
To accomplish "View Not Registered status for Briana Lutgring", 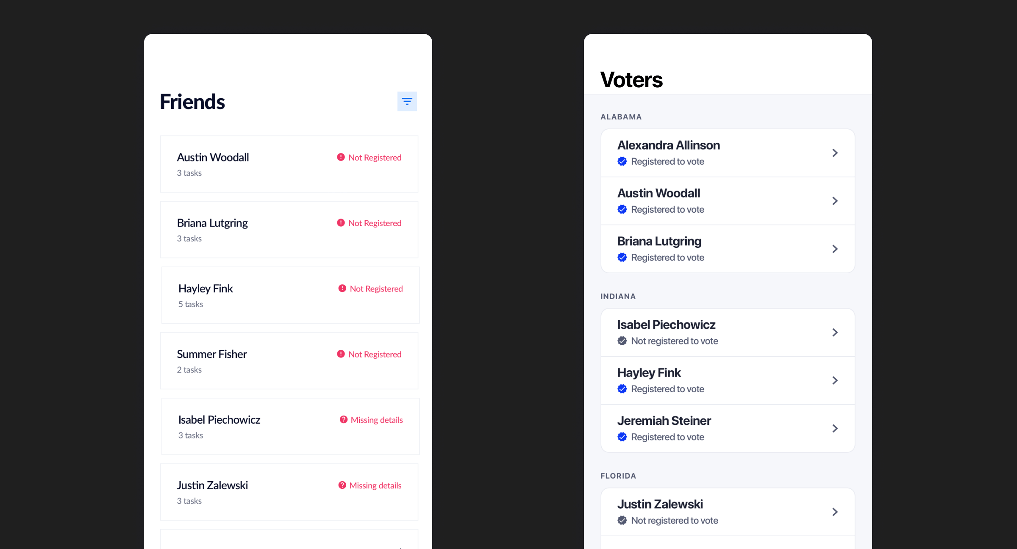I will tap(368, 222).
